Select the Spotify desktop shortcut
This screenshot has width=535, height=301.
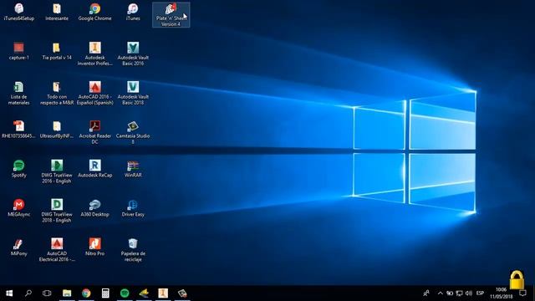coord(18,169)
